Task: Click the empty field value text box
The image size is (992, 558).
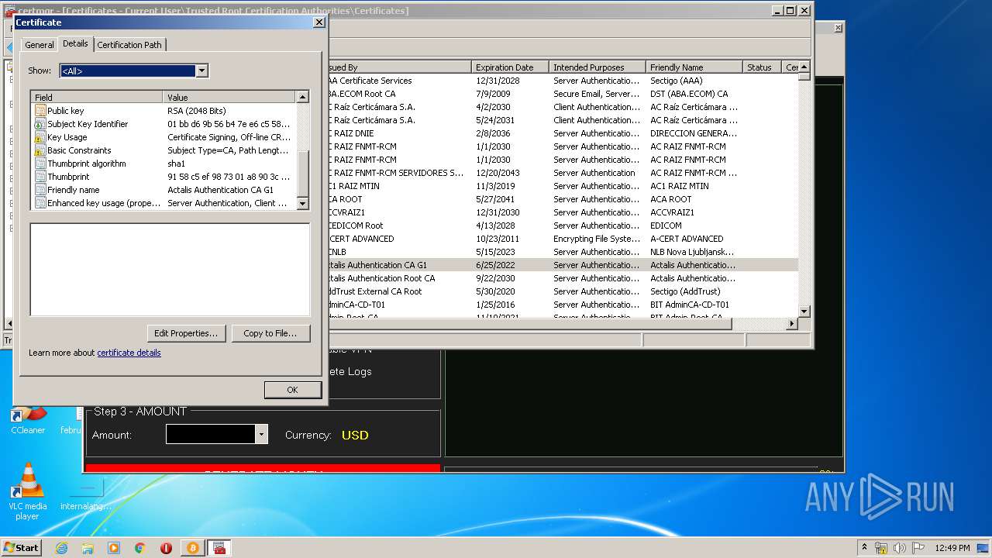Action: click(170, 270)
